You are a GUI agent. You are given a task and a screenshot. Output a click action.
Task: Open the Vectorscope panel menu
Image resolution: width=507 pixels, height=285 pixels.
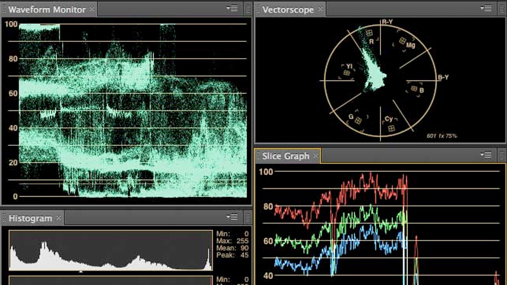pyautogui.click(x=486, y=8)
